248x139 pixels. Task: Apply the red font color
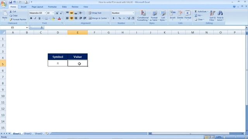(59, 19)
